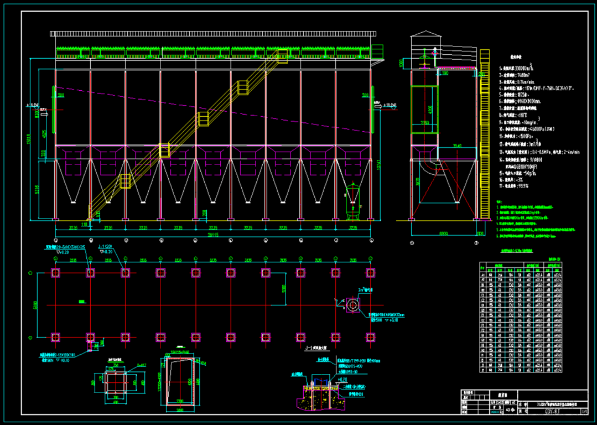Click the +10.241 elevation mark at outlet

click(390, 105)
